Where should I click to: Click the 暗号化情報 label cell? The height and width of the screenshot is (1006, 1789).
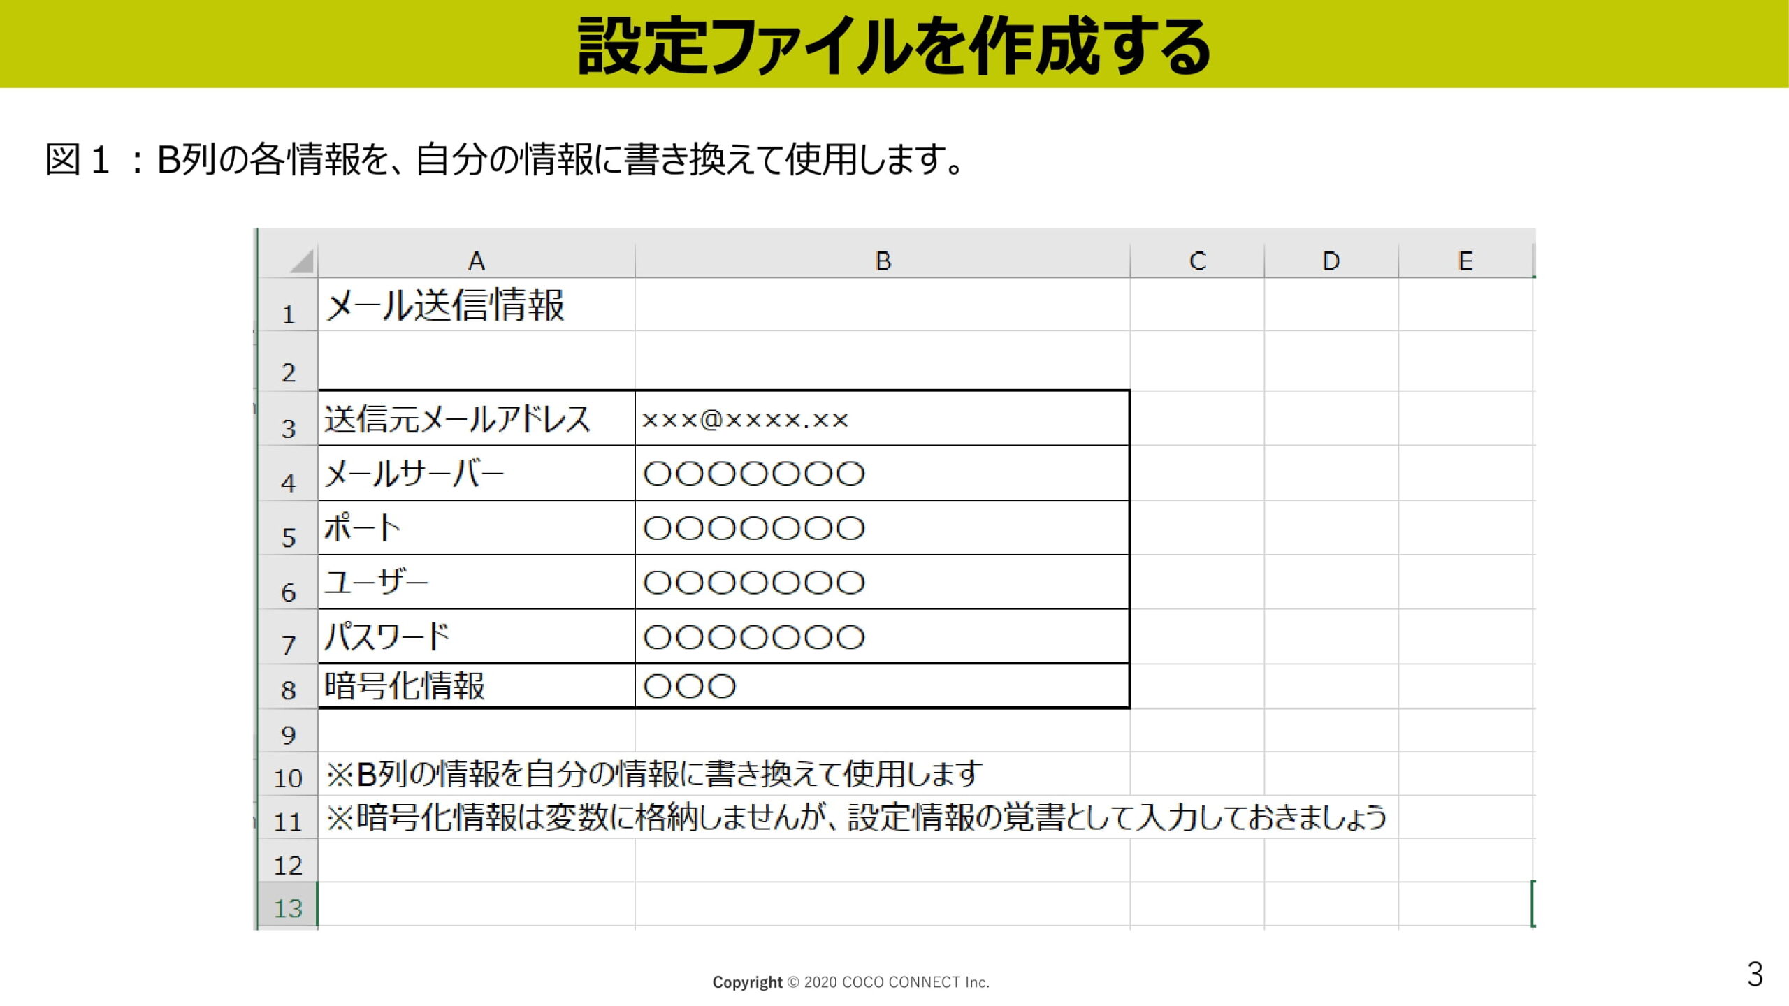477,686
